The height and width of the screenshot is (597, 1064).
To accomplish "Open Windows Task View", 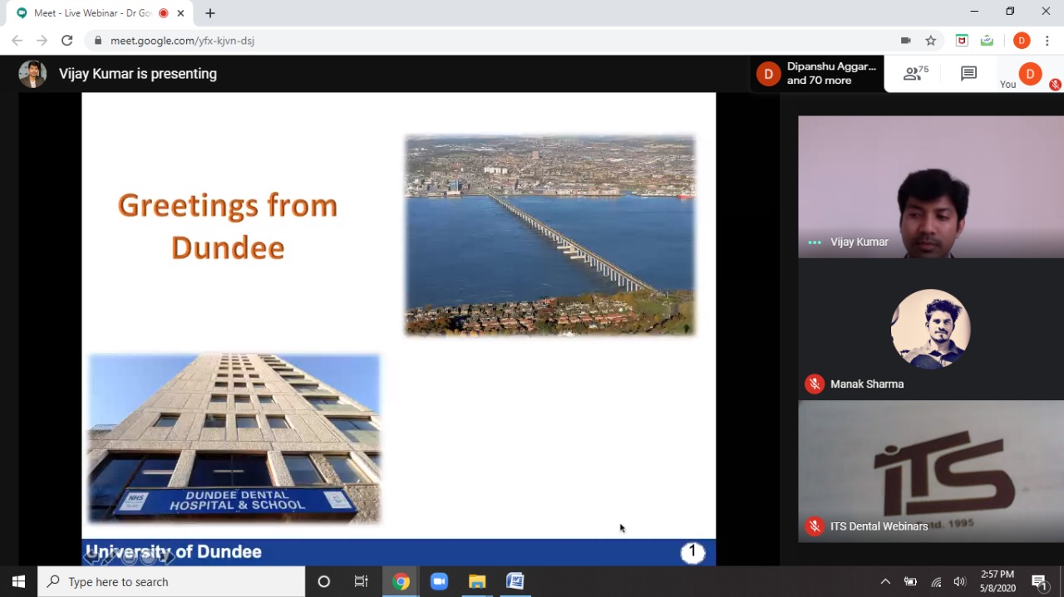I will 361,581.
